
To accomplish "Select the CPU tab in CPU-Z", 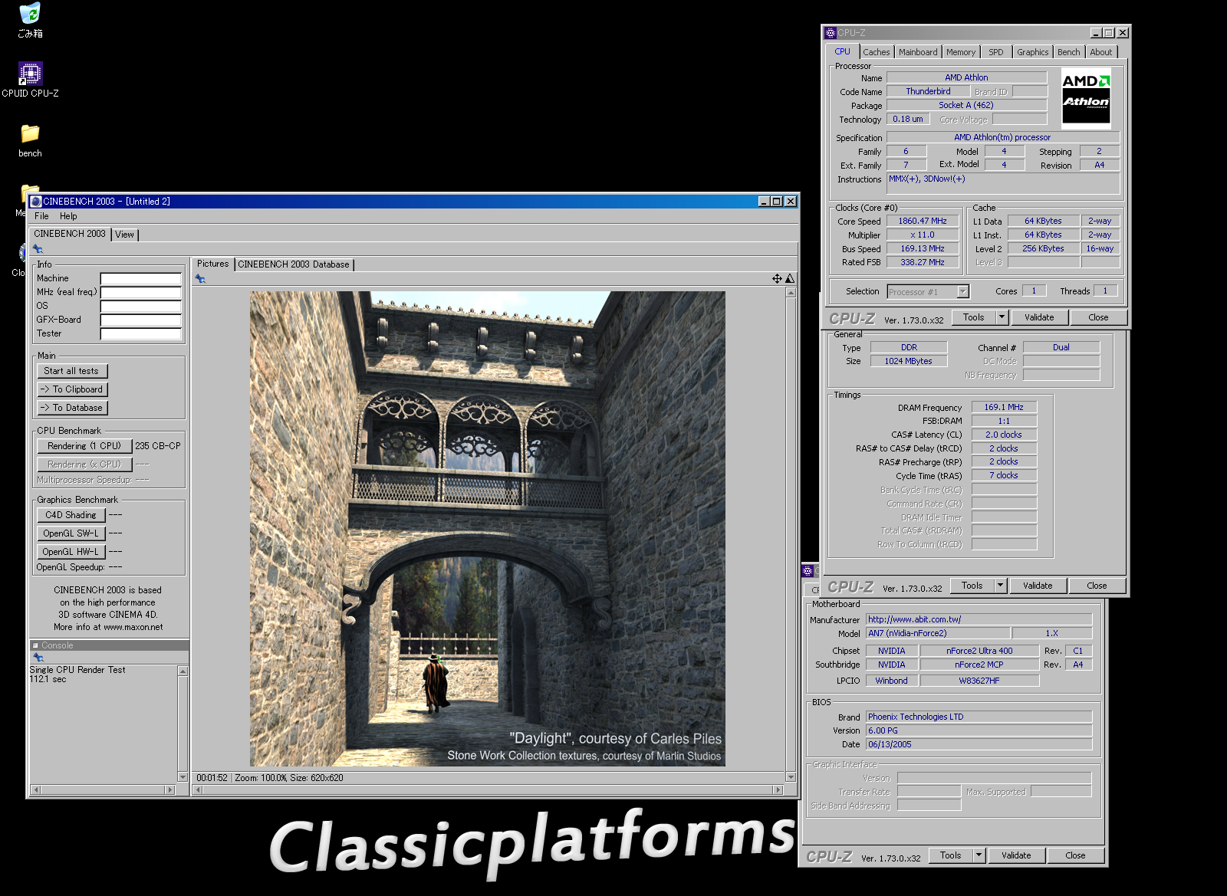I will 843,51.
